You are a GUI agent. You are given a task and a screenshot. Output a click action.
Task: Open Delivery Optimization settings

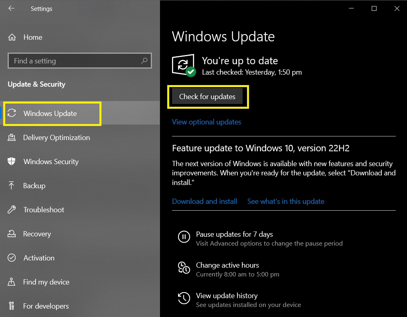click(x=80, y=137)
